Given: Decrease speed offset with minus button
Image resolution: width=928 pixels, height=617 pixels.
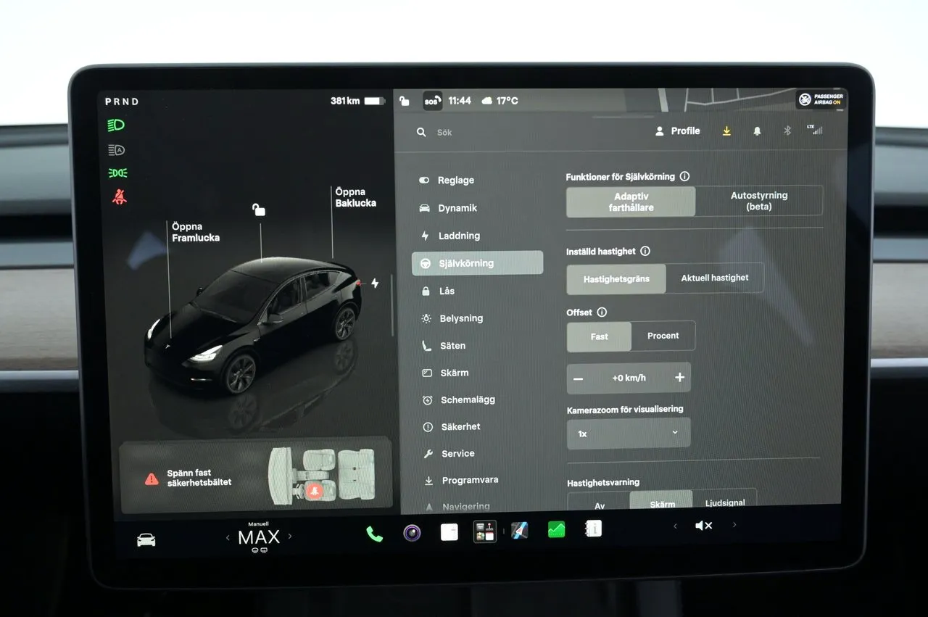Looking at the screenshot, I should point(578,378).
